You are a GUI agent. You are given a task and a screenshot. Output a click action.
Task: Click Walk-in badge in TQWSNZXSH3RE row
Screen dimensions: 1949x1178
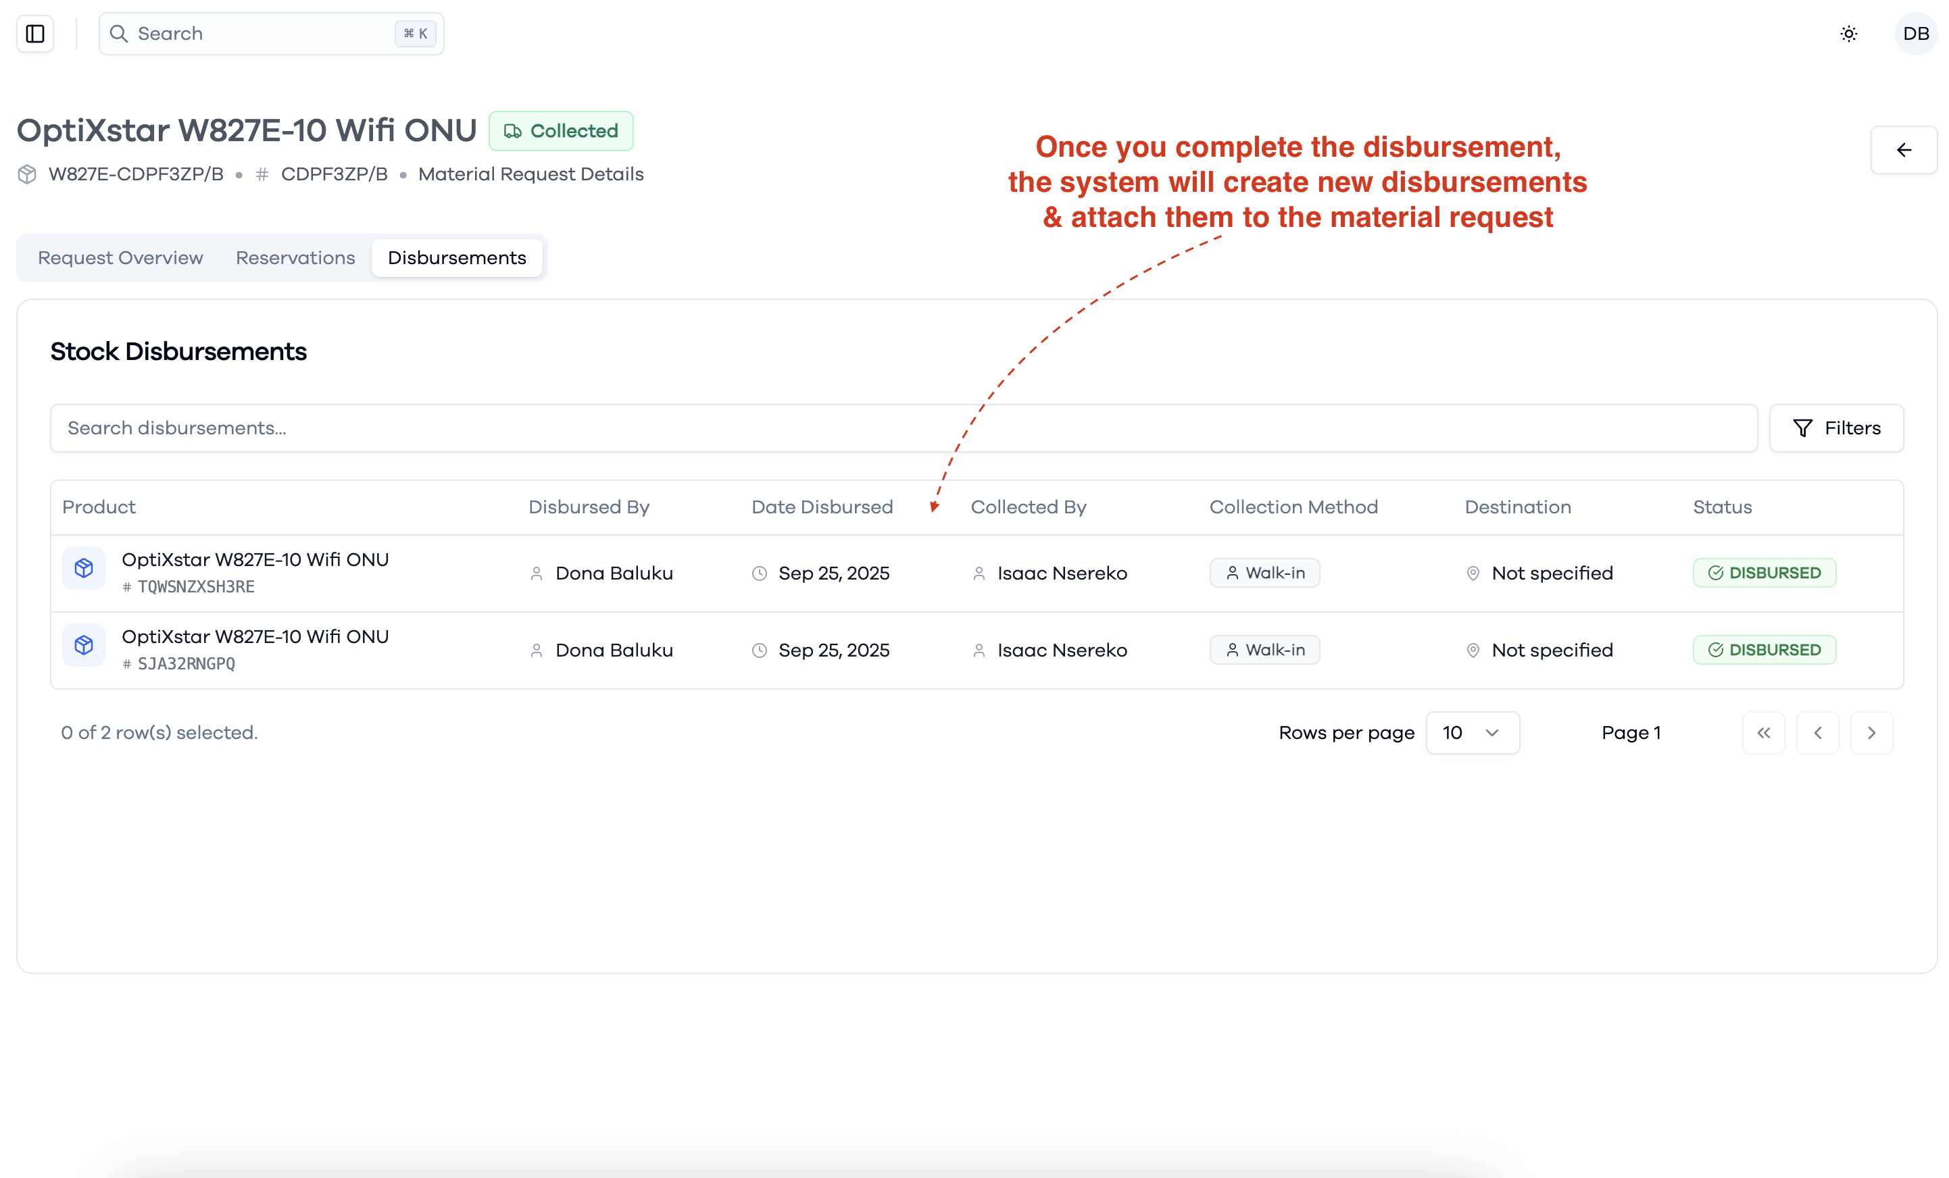pyautogui.click(x=1264, y=572)
